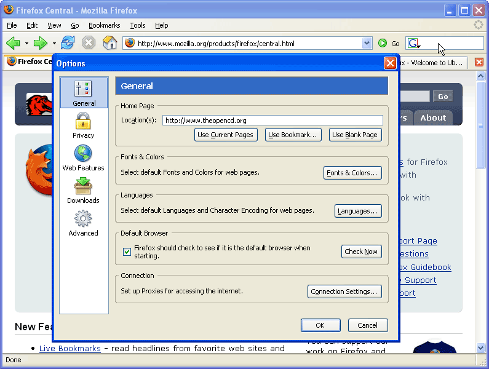
Task: Click the green Forward arrow
Action: (41, 43)
